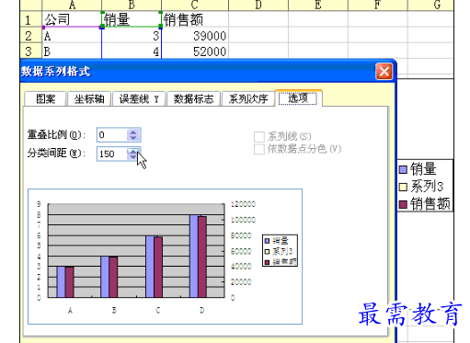470x343 pixels.
Task: Select the 选项 tab
Action: (x=298, y=98)
